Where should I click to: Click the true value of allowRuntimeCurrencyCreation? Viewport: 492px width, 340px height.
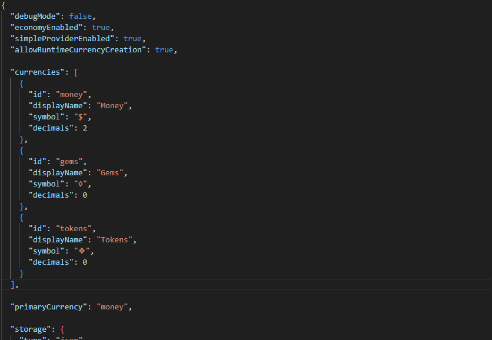point(164,50)
